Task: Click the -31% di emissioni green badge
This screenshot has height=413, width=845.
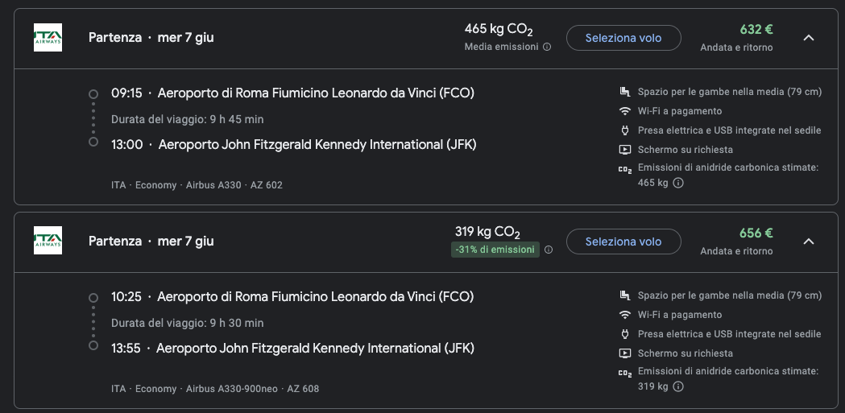Action: [x=495, y=250]
